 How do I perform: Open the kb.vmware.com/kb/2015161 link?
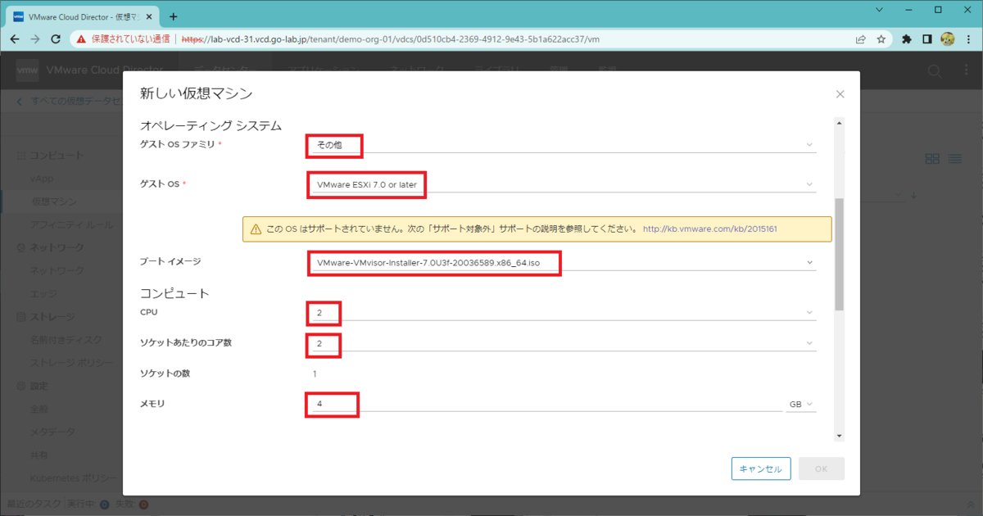coord(709,229)
